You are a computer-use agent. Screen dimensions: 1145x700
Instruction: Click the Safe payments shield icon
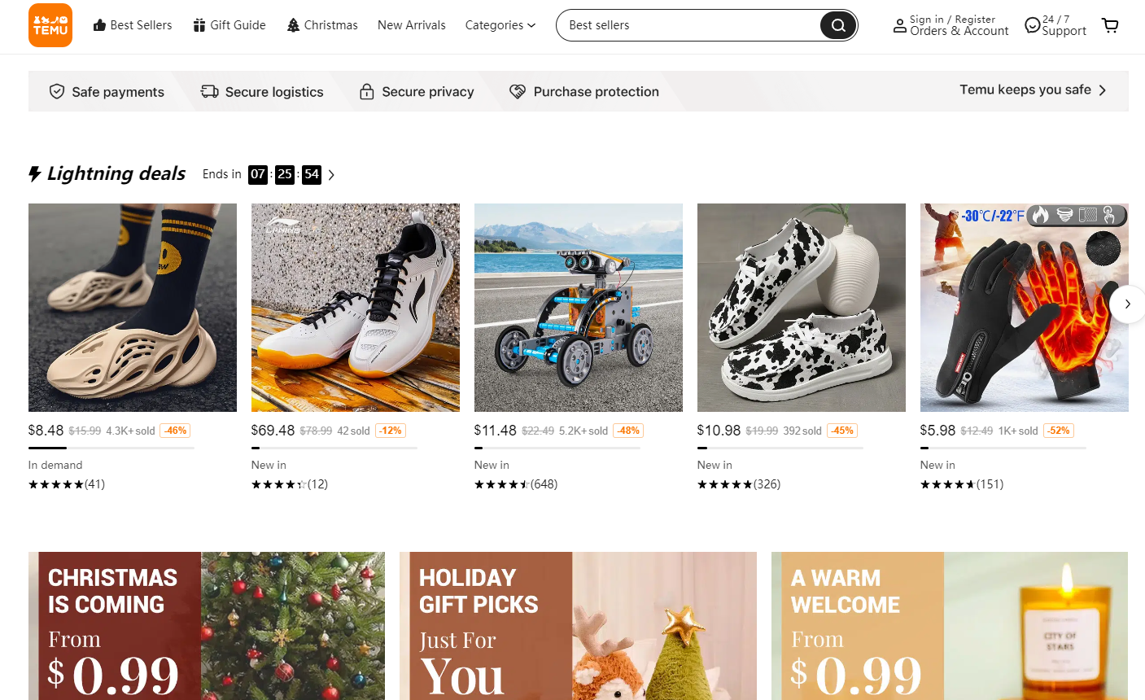pos(57,92)
